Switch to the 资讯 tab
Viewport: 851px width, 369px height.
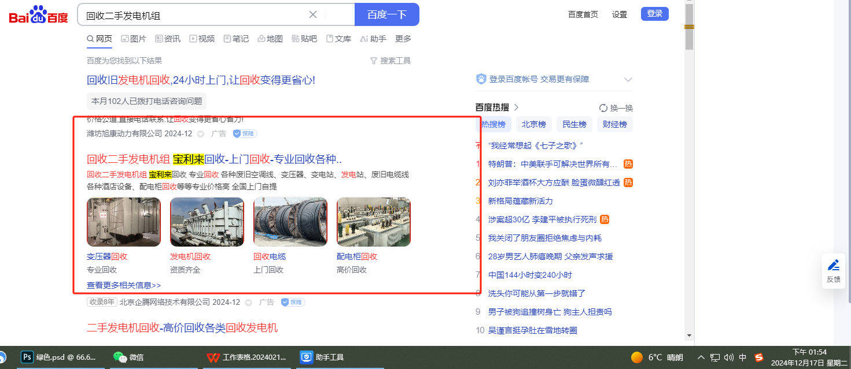[x=168, y=39]
